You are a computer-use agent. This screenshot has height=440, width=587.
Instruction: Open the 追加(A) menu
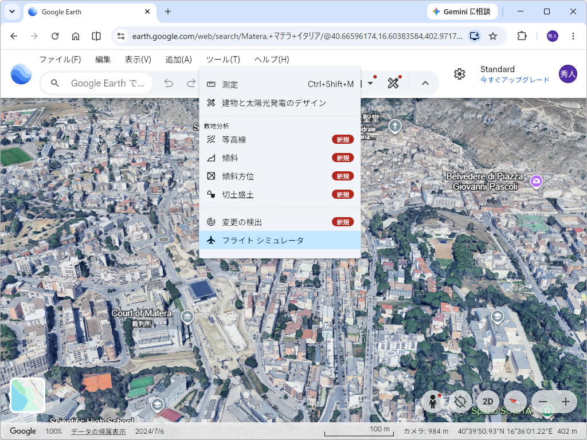tap(179, 59)
